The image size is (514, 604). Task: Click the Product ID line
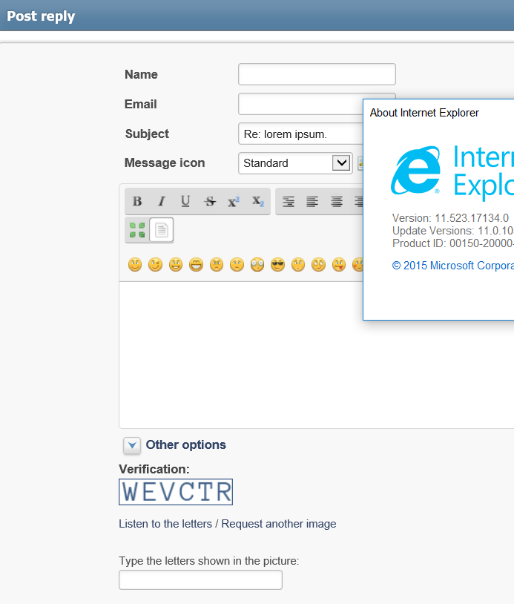coord(452,243)
